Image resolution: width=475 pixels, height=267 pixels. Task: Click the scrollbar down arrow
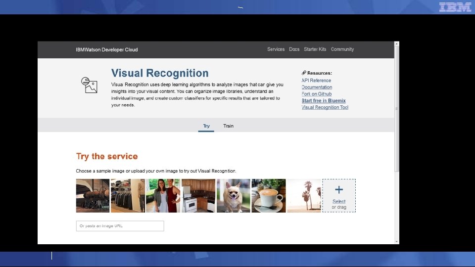(x=396, y=242)
